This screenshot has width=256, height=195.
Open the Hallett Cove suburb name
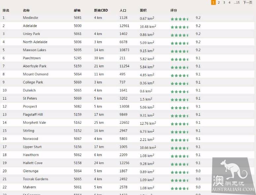[x=33, y=163]
